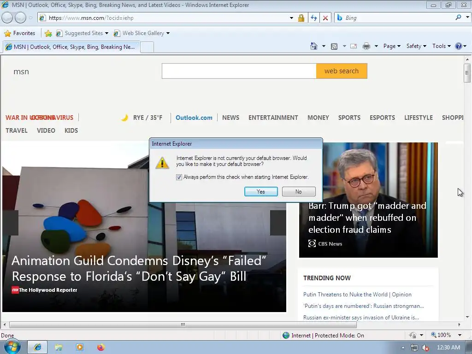Open the Page menu
The height and width of the screenshot is (354, 472).
point(392,46)
